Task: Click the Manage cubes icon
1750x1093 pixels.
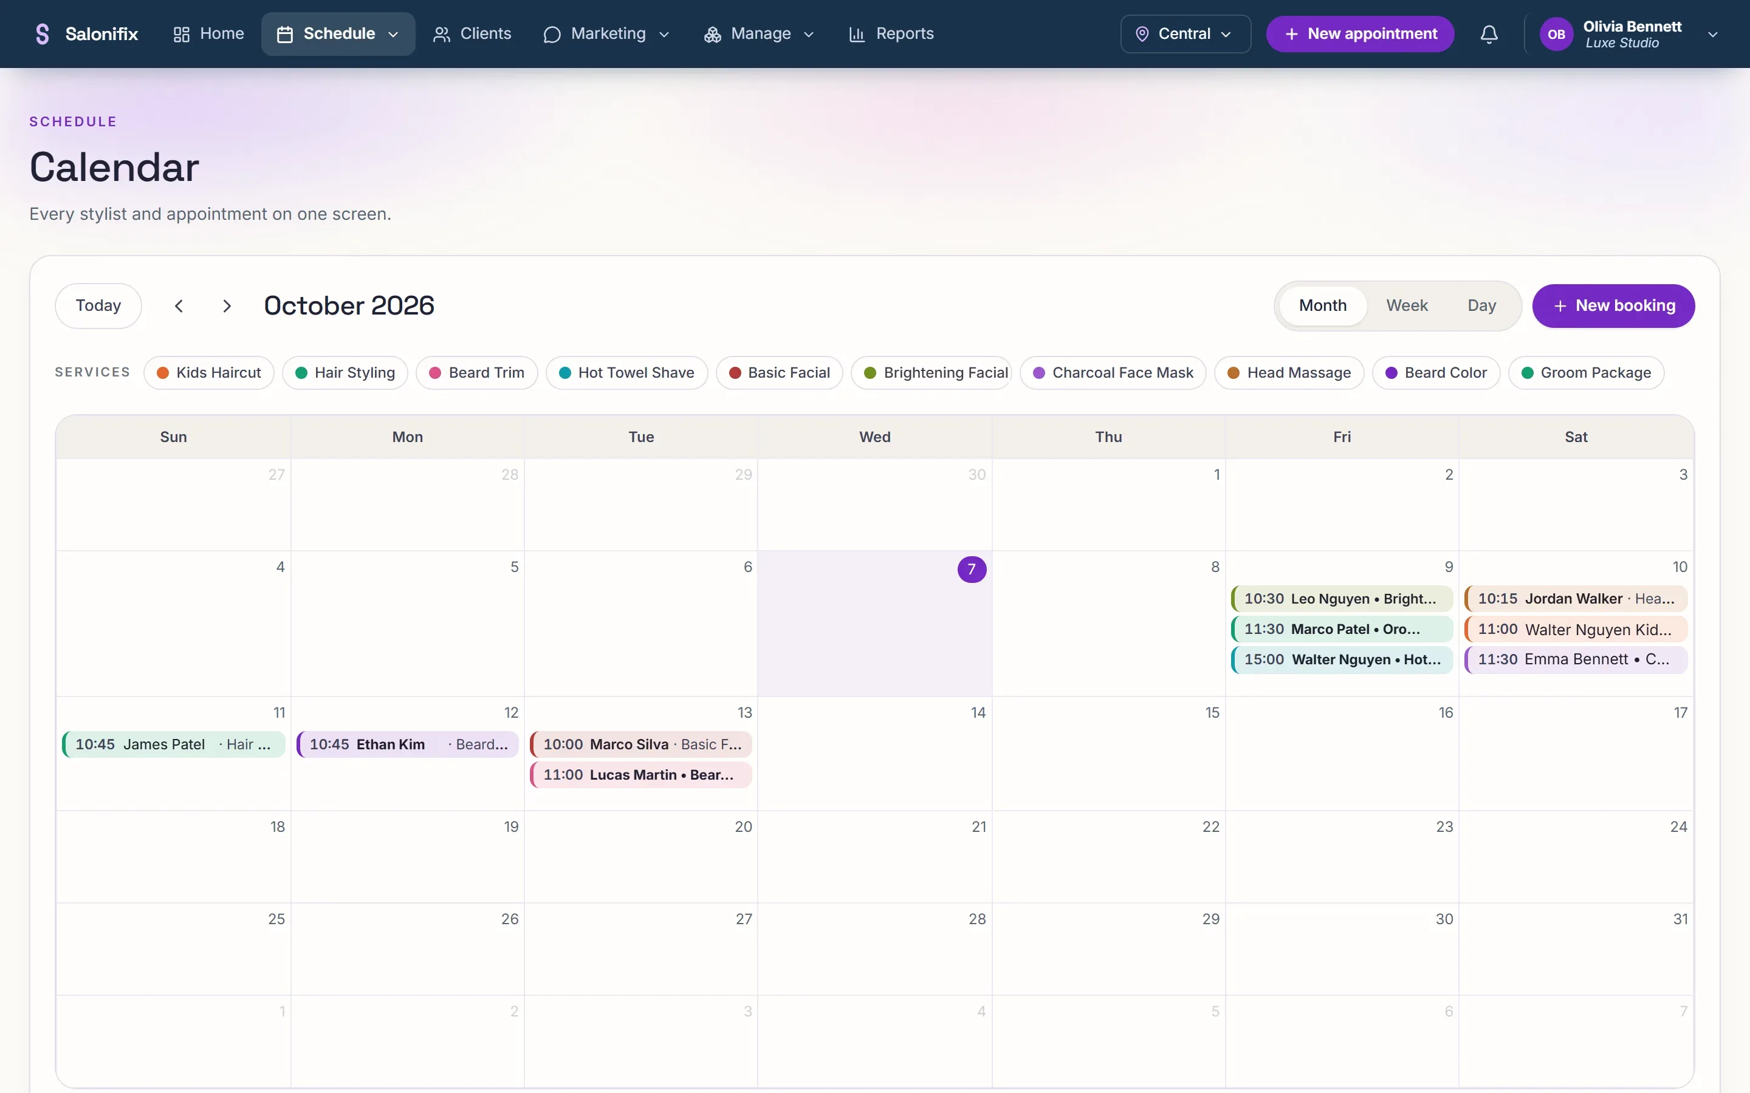Action: pos(712,34)
